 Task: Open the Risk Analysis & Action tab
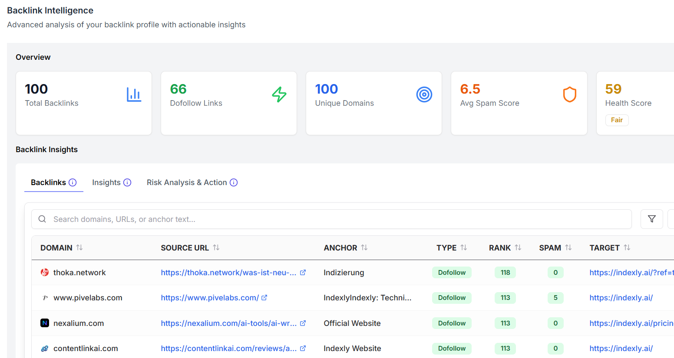pos(187,182)
